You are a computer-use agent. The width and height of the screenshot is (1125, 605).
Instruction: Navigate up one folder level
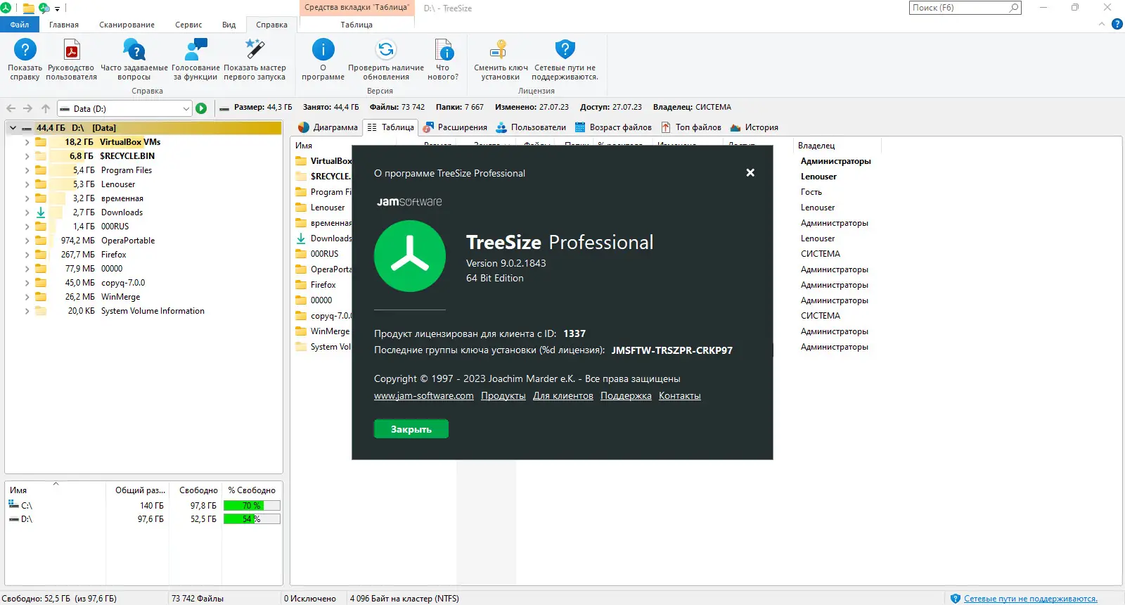point(46,108)
